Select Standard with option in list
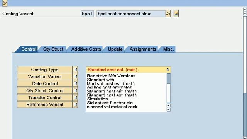 pyautogui.click(x=100, y=80)
